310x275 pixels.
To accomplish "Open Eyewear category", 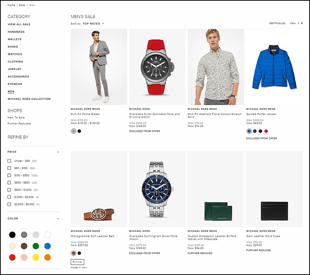I will 15,84.
